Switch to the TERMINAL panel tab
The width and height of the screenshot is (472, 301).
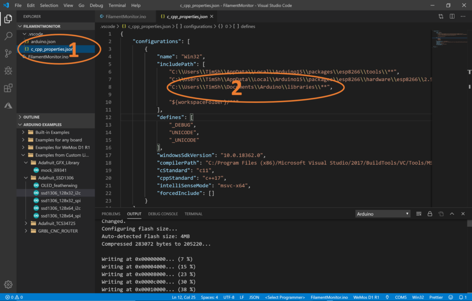[193, 214]
